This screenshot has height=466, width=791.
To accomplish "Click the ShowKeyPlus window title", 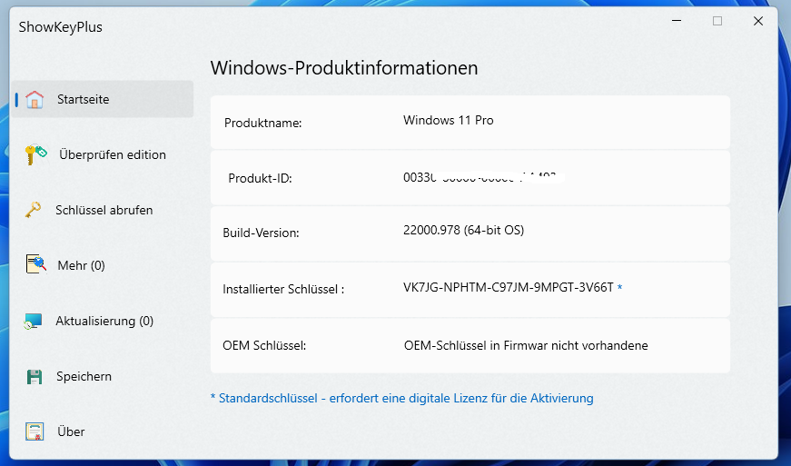I will 61,27.
